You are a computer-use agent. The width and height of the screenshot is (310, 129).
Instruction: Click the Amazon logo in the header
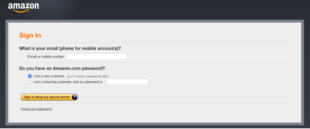23,8
